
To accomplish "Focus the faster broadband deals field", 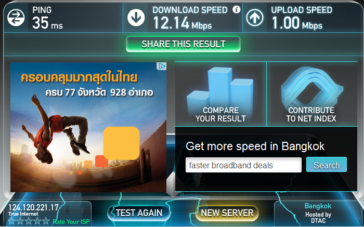I will pos(243,165).
